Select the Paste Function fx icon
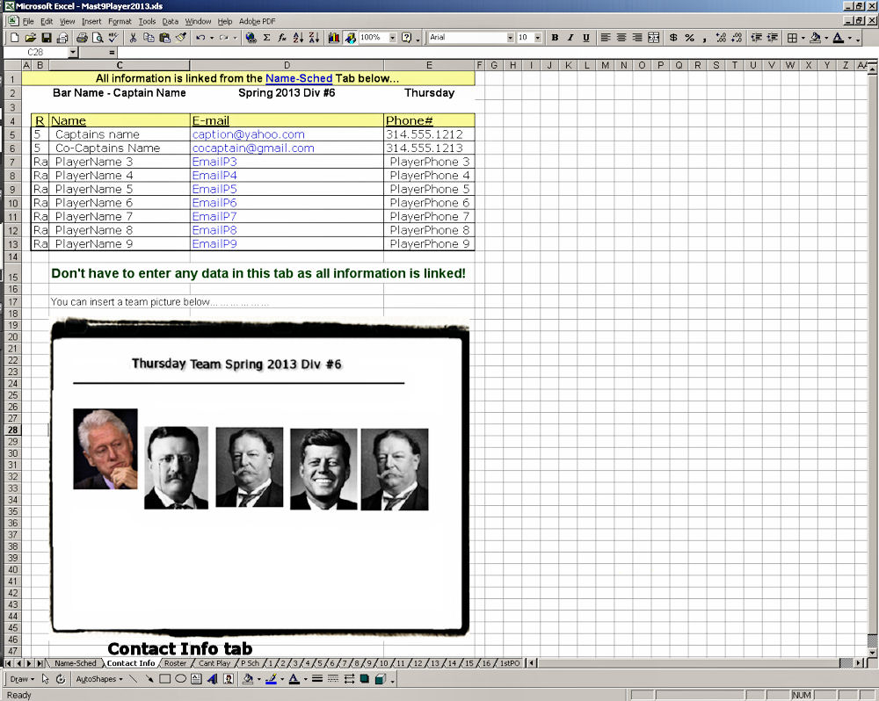This screenshot has width=879, height=701. click(281, 38)
